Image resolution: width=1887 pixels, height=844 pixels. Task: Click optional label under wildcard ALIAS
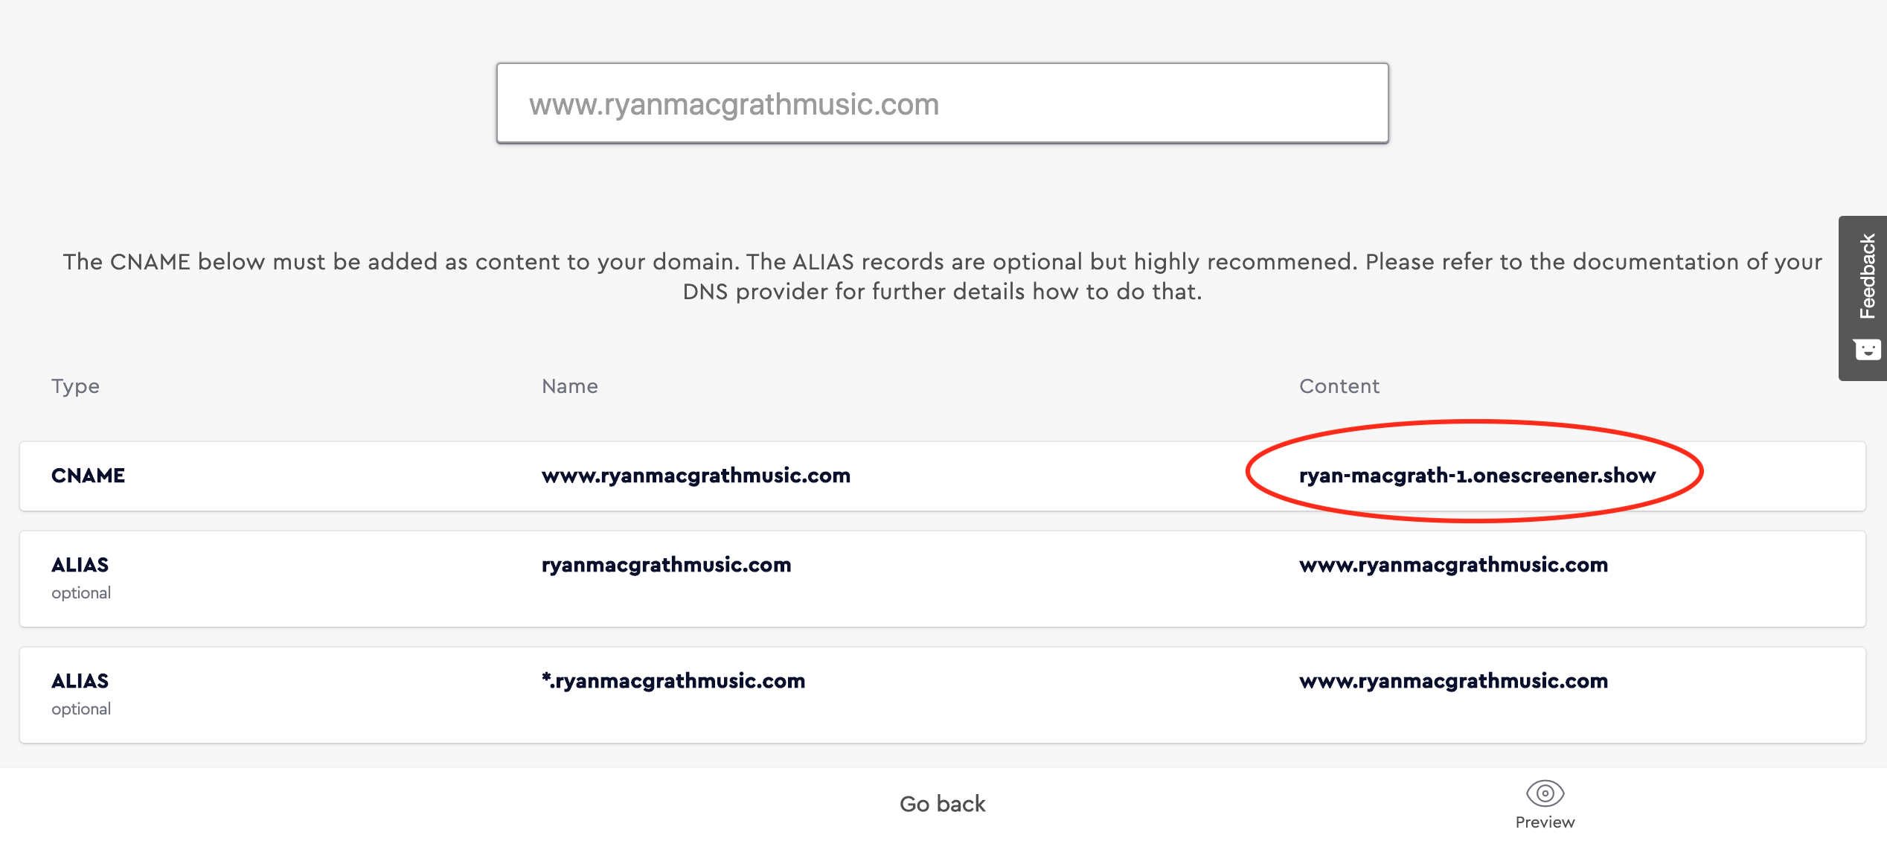81,709
